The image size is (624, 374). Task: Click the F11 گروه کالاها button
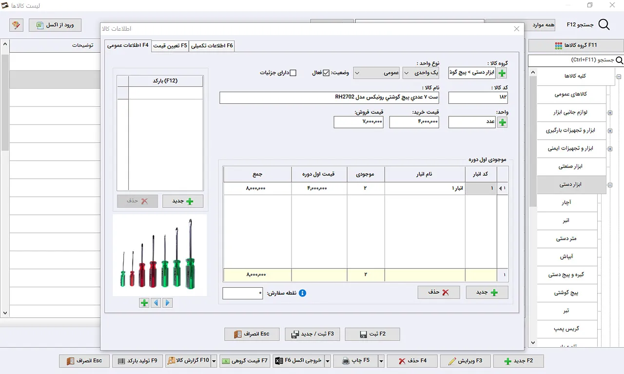click(576, 45)
